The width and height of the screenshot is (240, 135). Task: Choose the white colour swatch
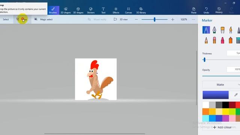point(206,105)
